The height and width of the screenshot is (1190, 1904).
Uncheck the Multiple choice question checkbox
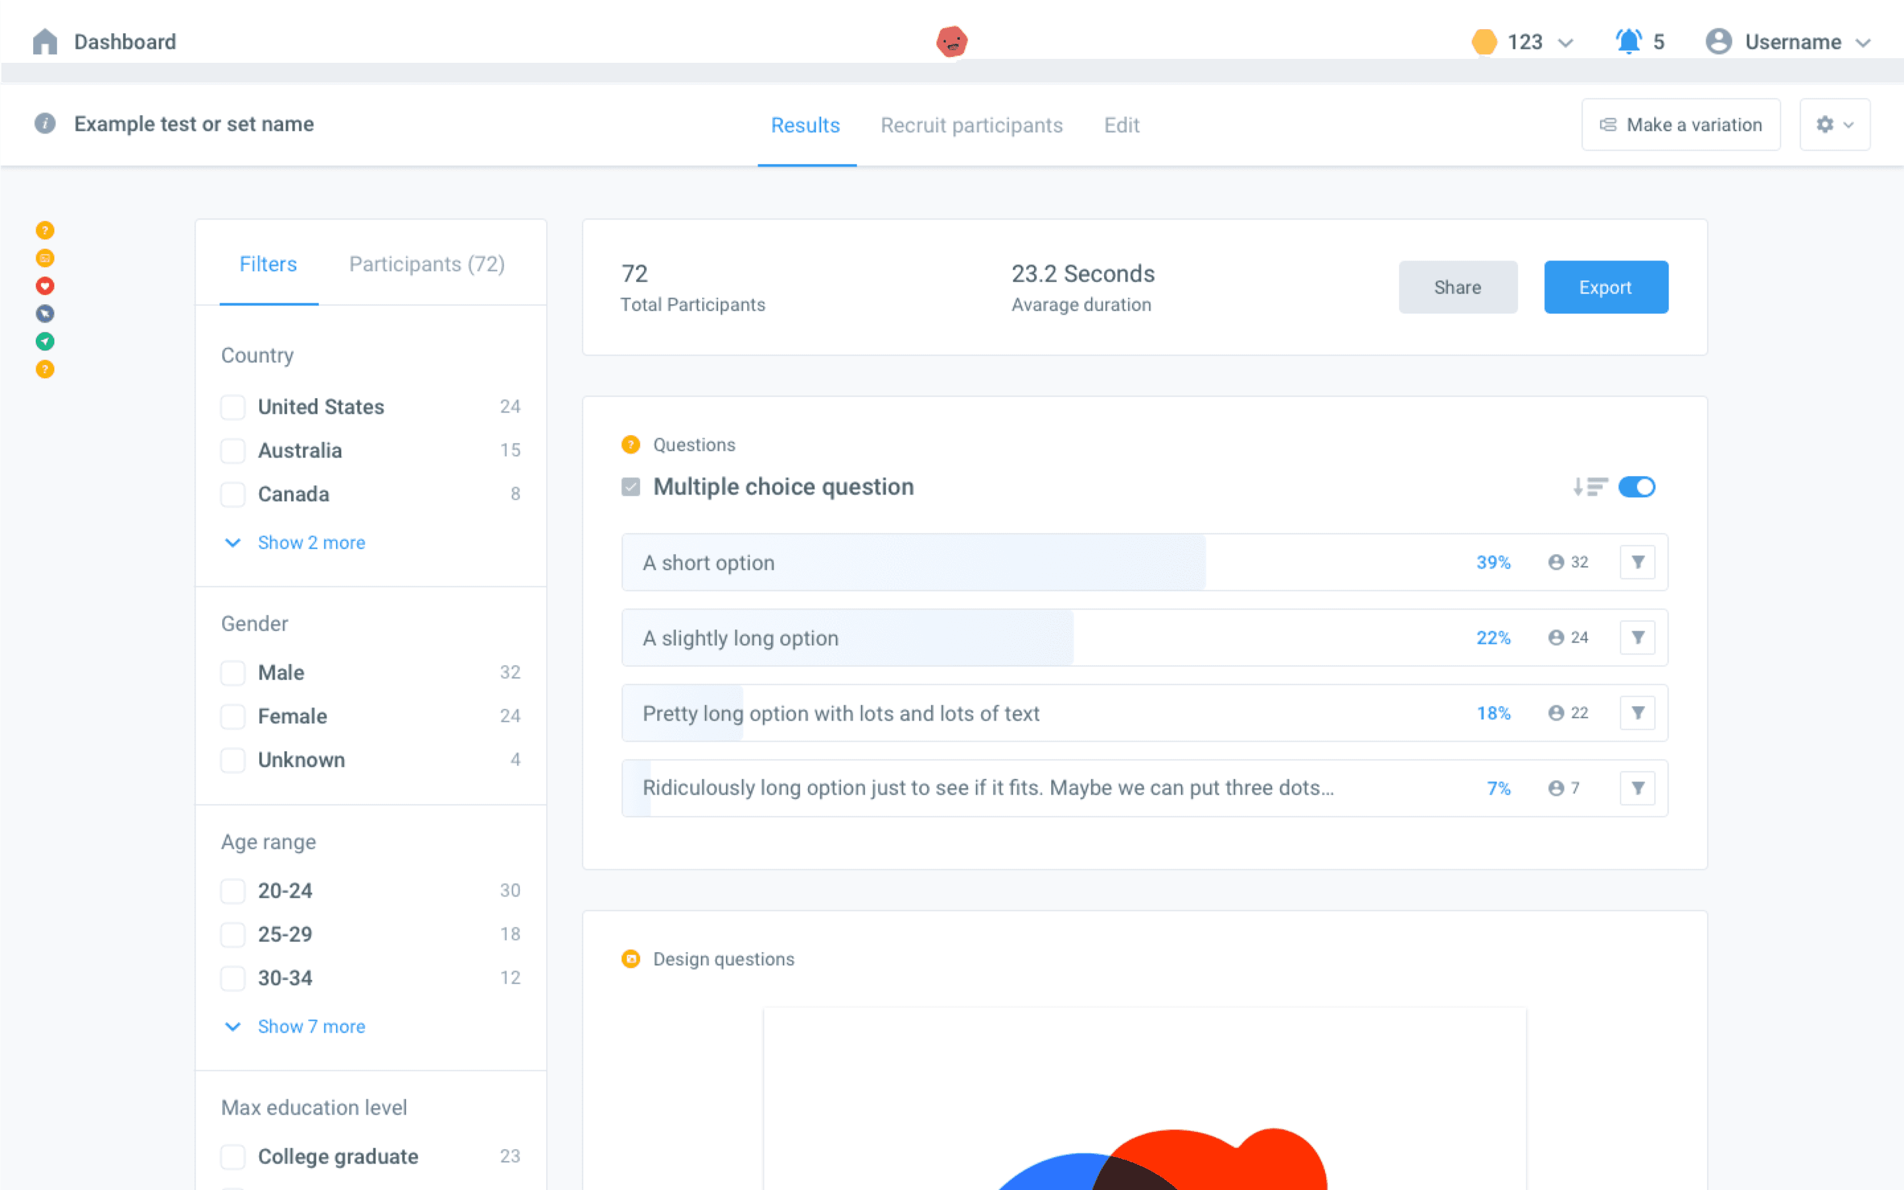tap(630, 487)
